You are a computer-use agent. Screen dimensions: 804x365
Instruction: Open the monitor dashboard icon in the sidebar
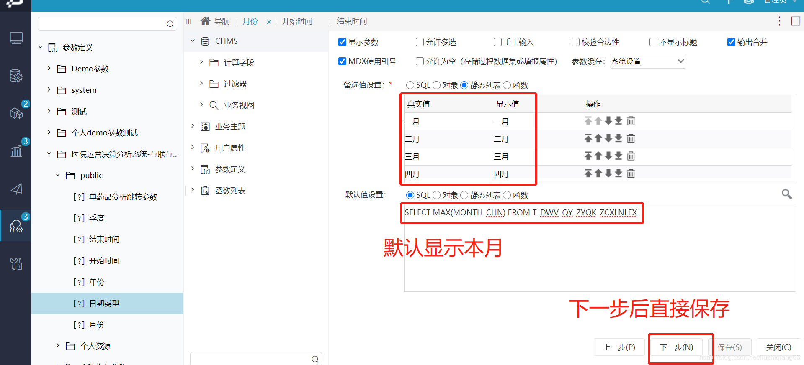coord(16,38)
